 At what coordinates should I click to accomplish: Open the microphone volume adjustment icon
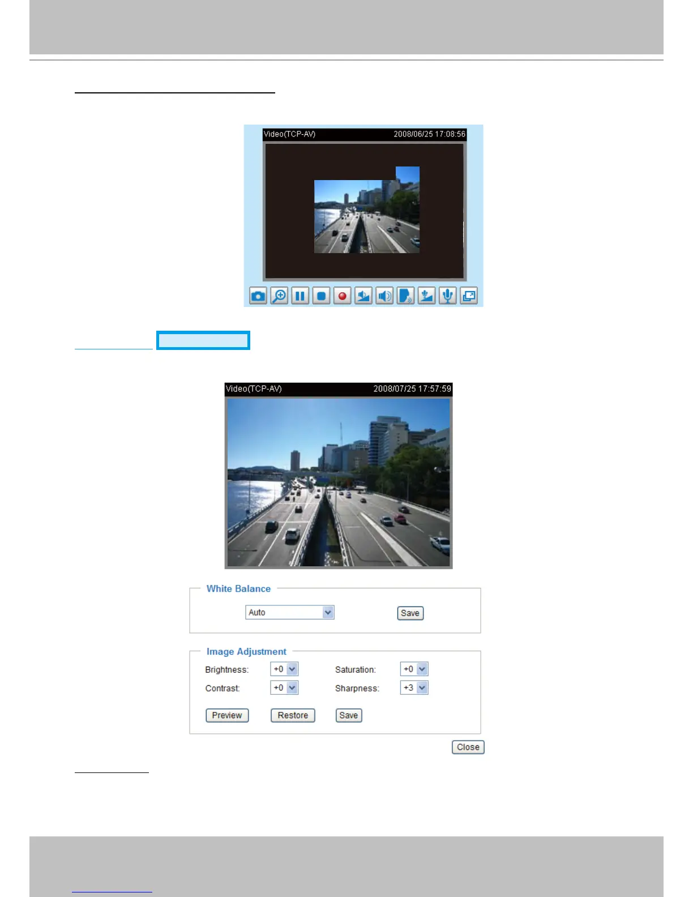426,296
